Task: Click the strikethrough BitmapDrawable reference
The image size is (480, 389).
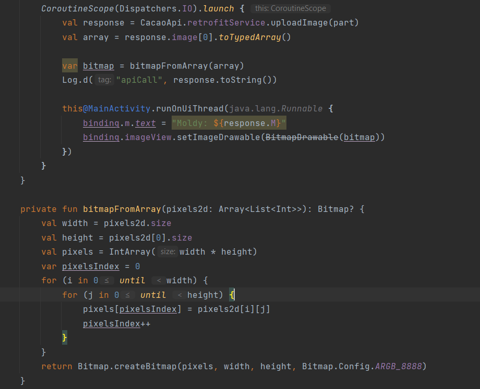Action: pos(304,137)
